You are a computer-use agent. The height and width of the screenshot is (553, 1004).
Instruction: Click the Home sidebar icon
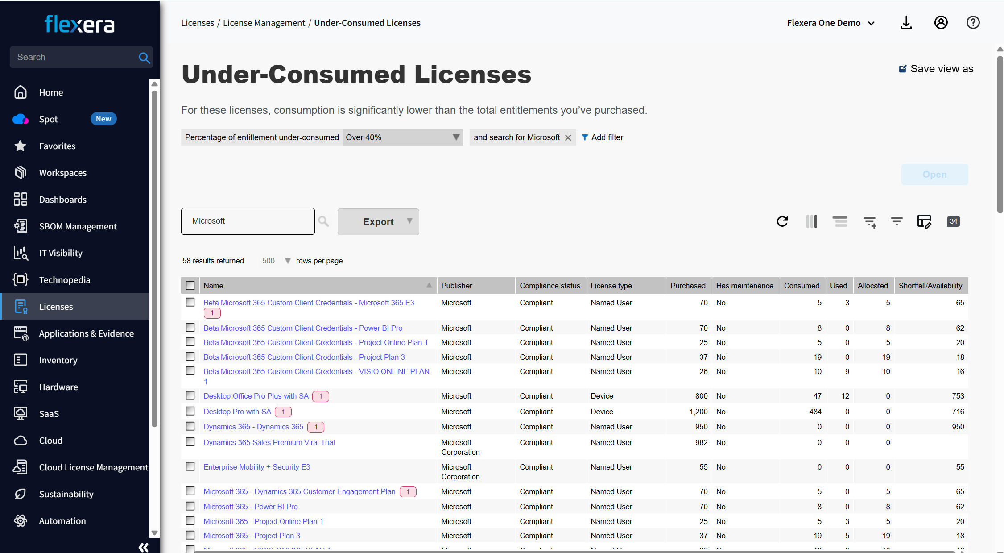(21, 92)
